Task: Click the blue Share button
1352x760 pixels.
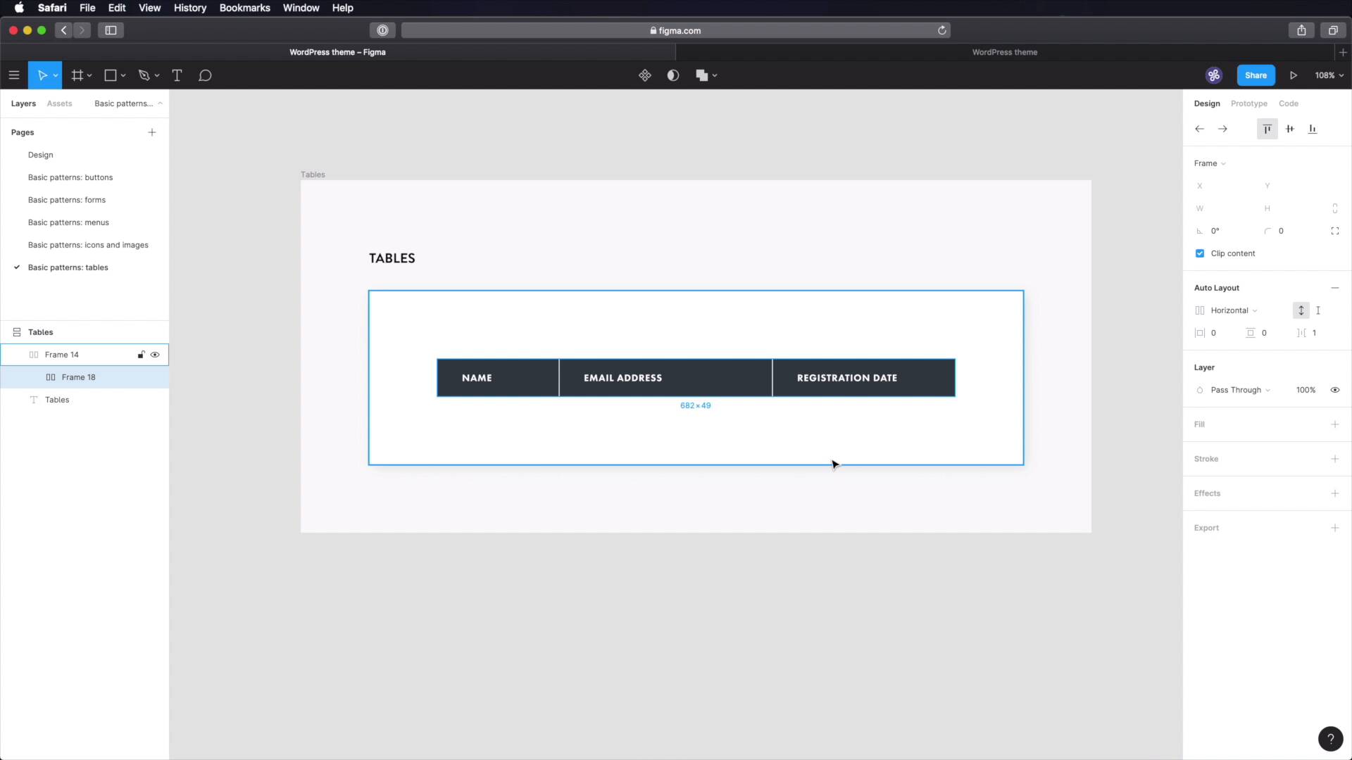Action: pos(1256,75)
